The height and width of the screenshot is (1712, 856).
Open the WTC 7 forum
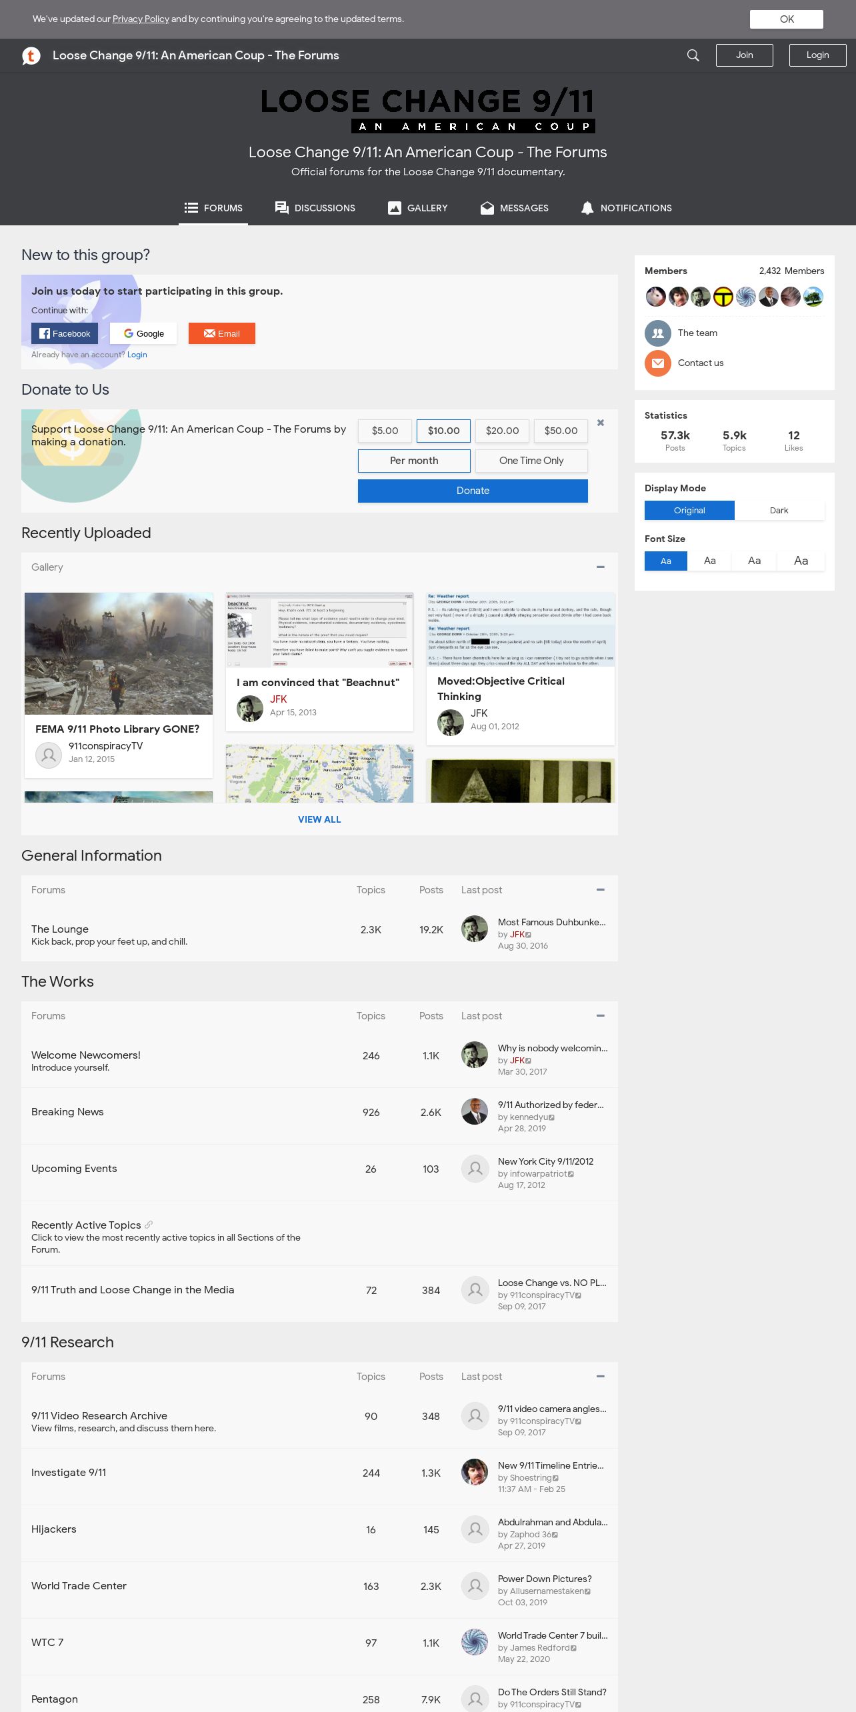47,1643
